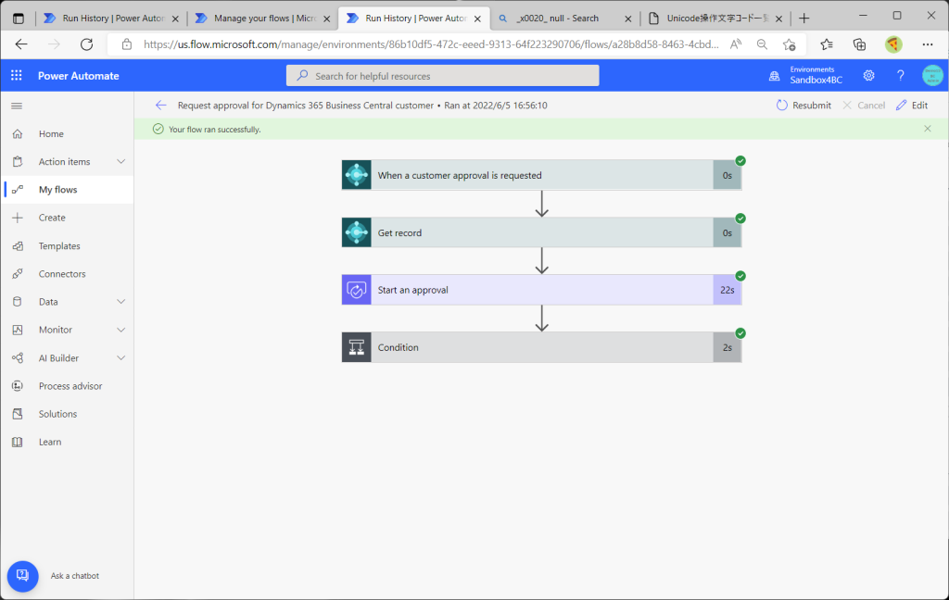Expand the Condition step
Image resolution: width=949 pixels, height=600 pixels.
pos(541,348)
